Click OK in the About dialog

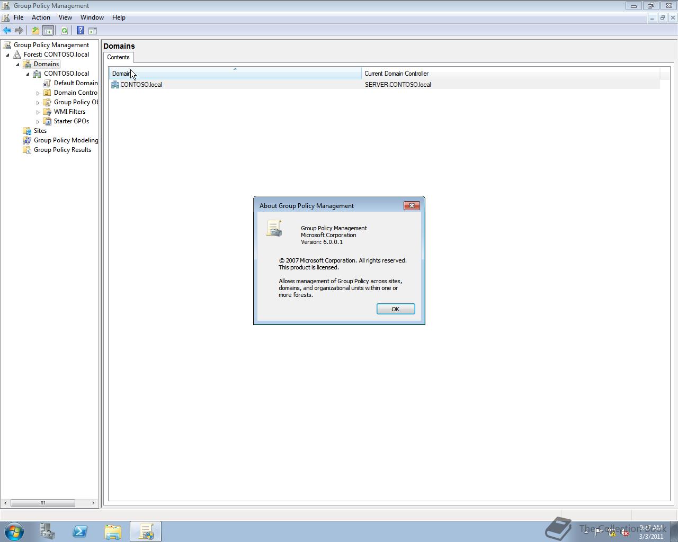(395, 309)
